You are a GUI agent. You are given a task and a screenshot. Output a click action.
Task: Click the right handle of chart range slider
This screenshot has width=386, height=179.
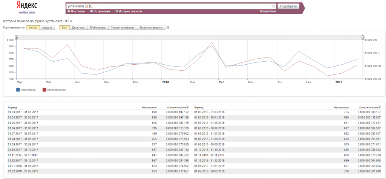pos(363,38)
